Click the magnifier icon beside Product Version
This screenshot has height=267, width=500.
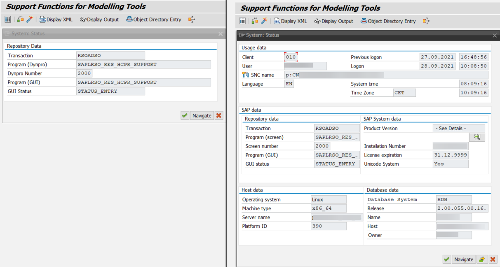(x=477, y=137)
